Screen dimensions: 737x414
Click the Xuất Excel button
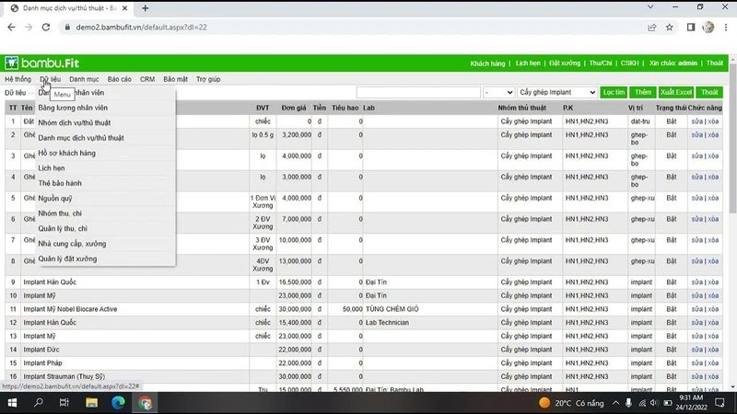676,93
